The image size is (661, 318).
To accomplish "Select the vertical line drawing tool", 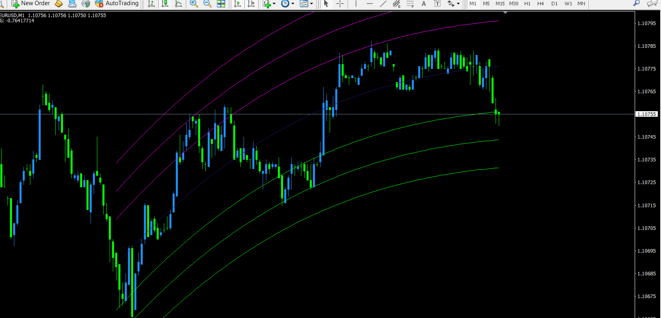I will click(356, 4).
